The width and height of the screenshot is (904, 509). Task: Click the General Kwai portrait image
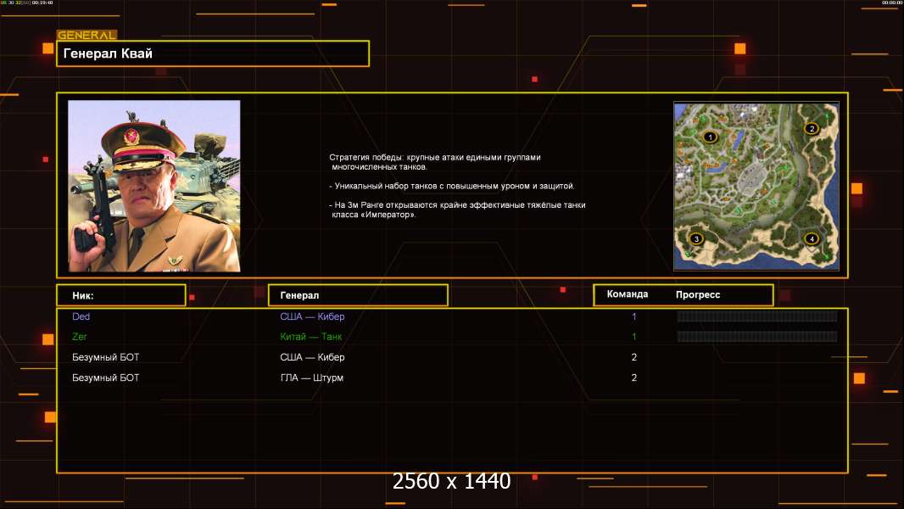[x=153, y=186]
